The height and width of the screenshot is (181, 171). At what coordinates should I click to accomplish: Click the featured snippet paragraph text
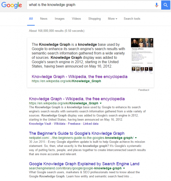78,56
